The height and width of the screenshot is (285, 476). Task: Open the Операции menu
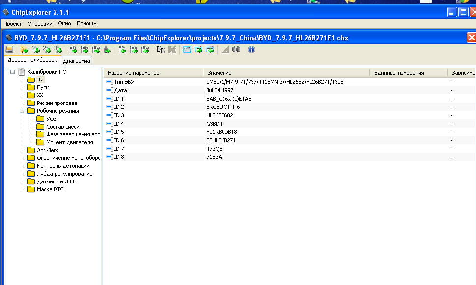coord(40,23)
